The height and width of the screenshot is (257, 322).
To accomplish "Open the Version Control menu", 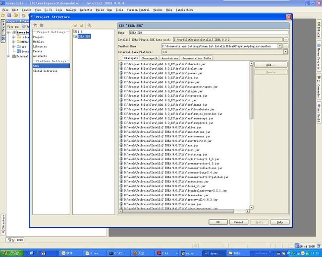I will click(138, 9).
